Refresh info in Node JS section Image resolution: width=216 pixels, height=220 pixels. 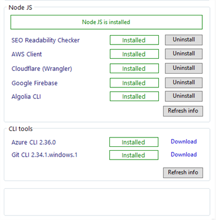183,111
